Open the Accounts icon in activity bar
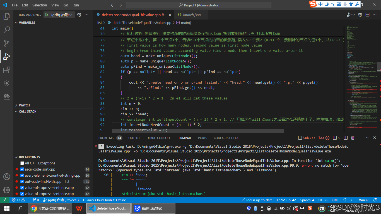This screenshot has height=214, width=381. click(7, 177)
